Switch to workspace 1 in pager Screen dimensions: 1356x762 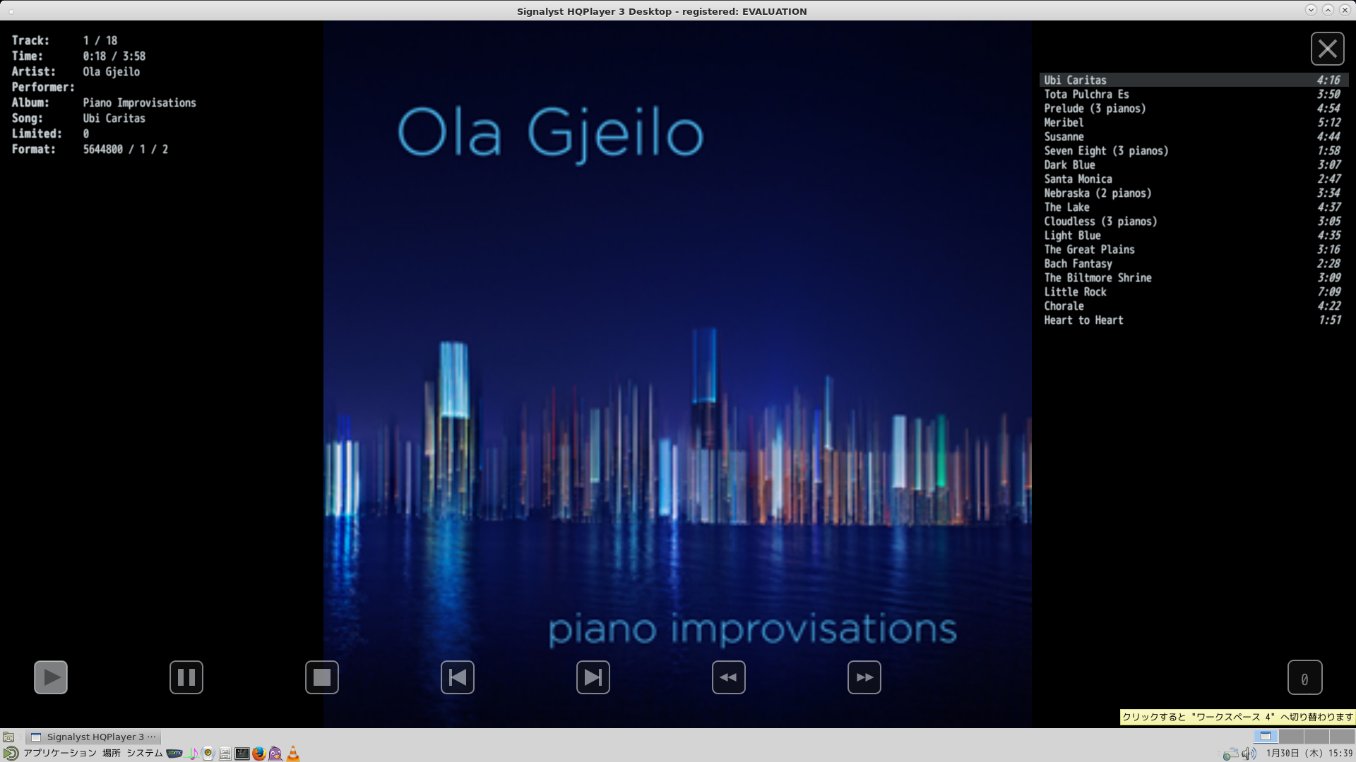1266,737
